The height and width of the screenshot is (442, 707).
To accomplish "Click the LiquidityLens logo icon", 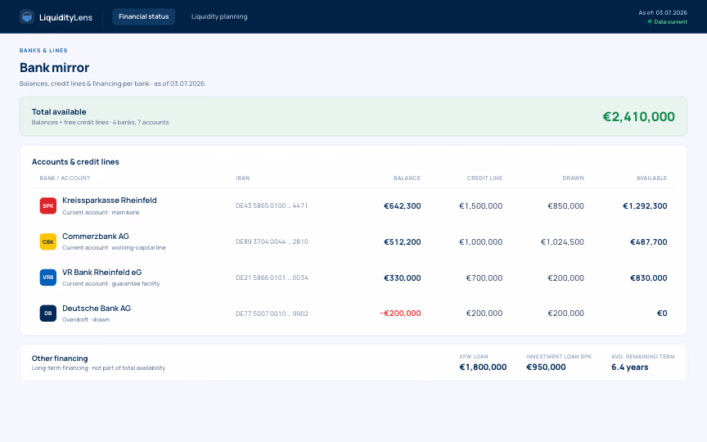I will (27, 16).
